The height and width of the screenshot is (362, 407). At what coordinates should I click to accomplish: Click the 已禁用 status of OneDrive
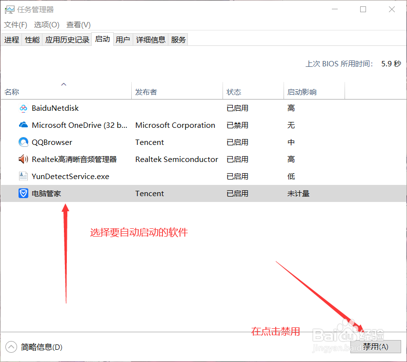point(238,125)
